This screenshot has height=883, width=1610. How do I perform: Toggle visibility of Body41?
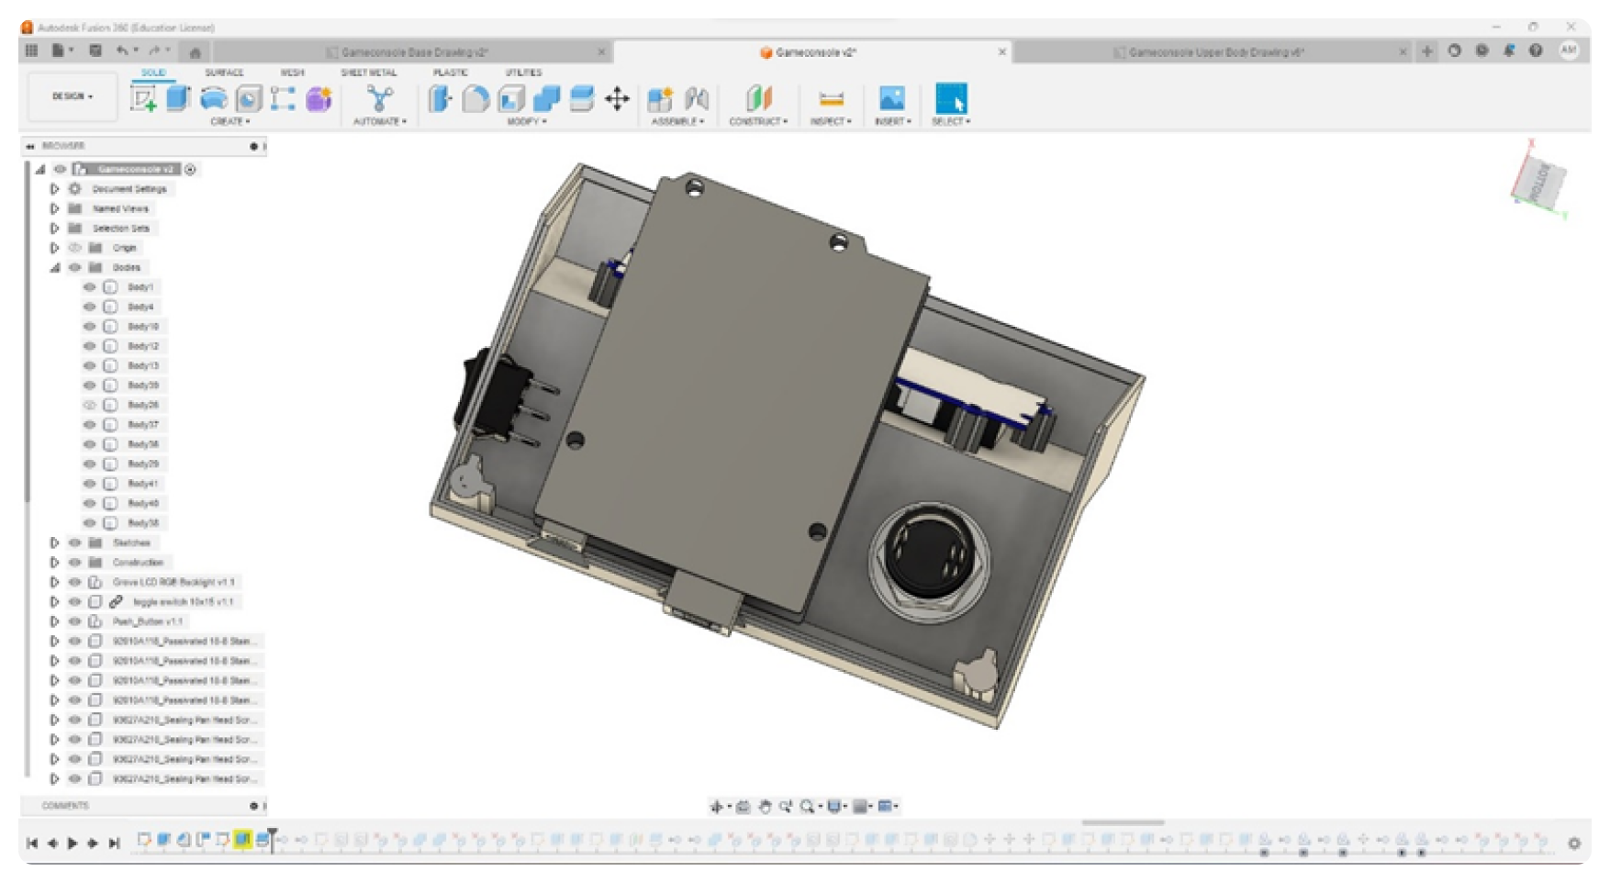point(89,484)
